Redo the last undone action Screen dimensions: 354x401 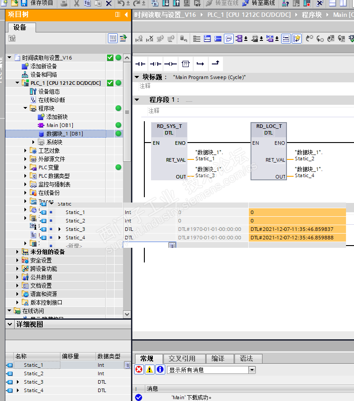pyautogui.click(x=137, y=3)
